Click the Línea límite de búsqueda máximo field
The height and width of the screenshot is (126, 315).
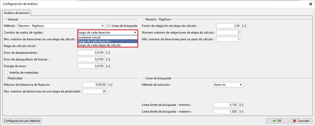tap(226, 112)
